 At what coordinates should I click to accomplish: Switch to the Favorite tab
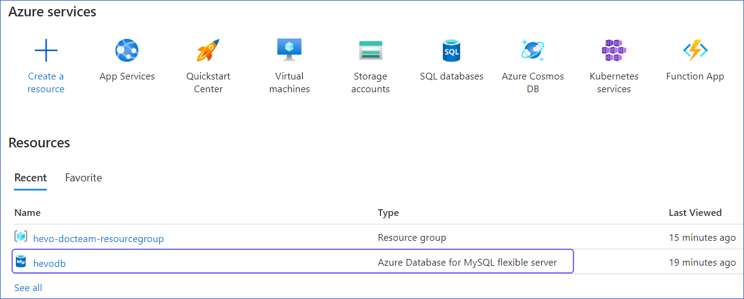pyautogui.click(x=84, y=178)
